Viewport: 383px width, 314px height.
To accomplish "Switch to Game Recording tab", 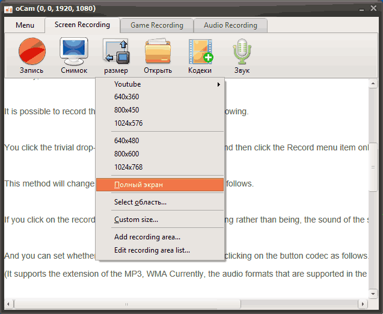I will [x=157, y=25].
